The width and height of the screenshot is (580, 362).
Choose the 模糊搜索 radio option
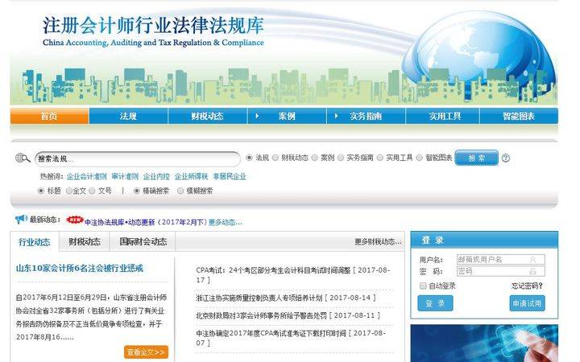[180, 191]
